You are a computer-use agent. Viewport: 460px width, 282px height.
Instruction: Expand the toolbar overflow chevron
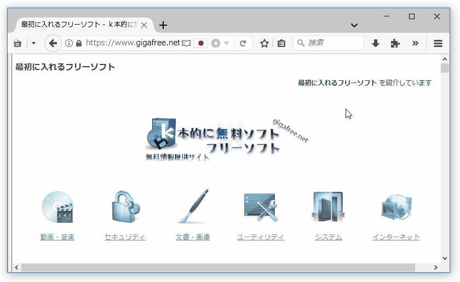coord(415,43)
